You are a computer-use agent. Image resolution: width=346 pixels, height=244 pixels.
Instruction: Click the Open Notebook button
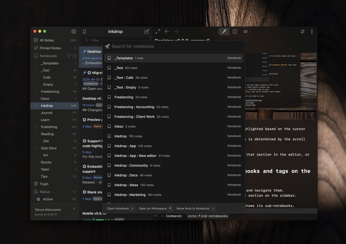(x=119, y=208)
